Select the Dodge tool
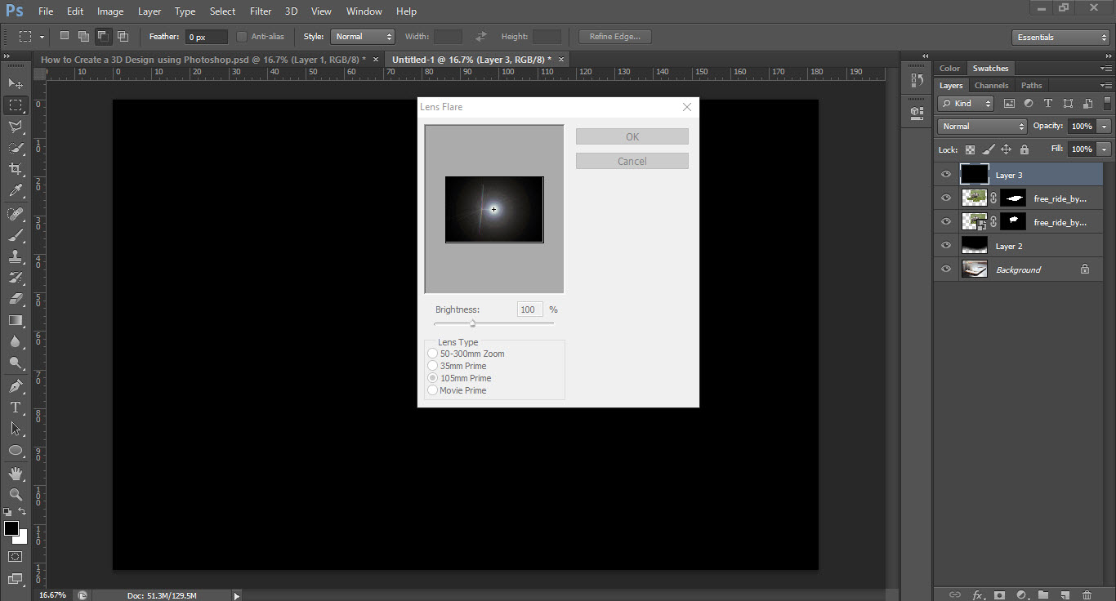This screenshot has width=1116, height=601. click(16, 363)
